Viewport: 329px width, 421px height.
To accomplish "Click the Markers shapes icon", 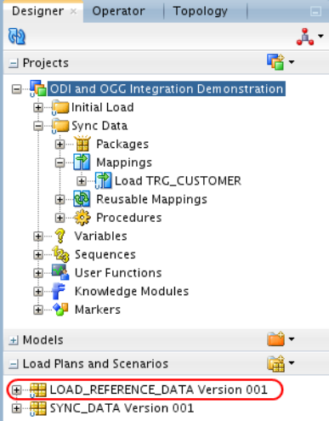I will pyautogui.click(x=60, y=310).
